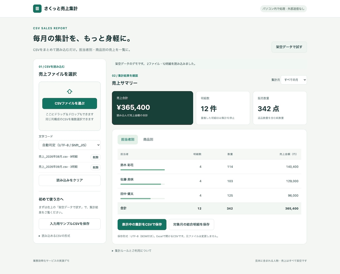The height and width of the screenshot is (274, 340).
Task: Click 表示中の集計をCSVで保存 button
Action: pyautogui.click(x=142, y=224)
